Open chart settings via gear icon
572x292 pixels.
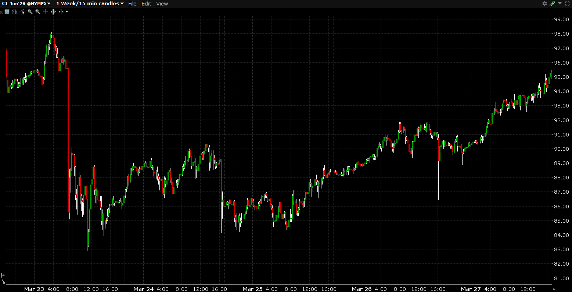click(x=544, y=4)
